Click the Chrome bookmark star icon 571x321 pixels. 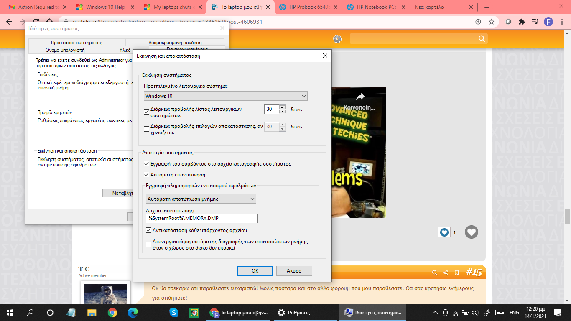click(492, 22)
